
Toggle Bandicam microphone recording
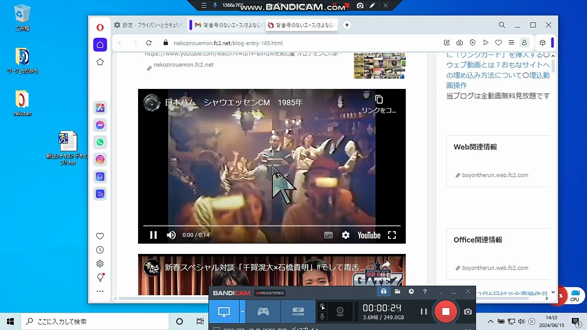tap(322, 317)
